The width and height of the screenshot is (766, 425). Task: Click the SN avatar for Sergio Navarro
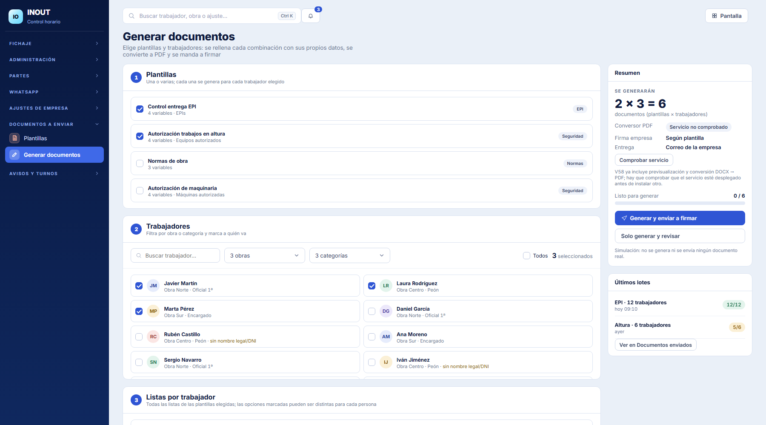coord(153,362)
